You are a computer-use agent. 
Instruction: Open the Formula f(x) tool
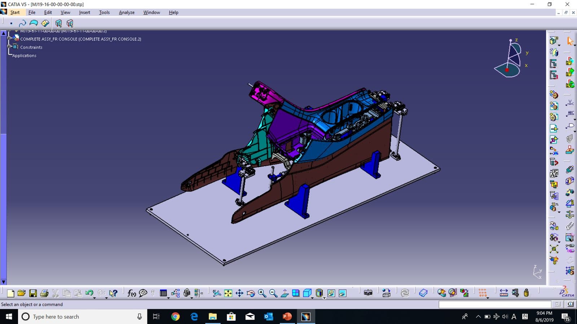click(132, 293)
